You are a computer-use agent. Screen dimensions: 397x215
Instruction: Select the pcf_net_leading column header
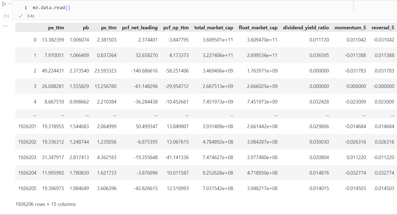[x=140, y=28]
